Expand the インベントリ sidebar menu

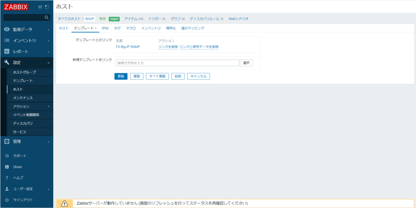tap(26, 40)
